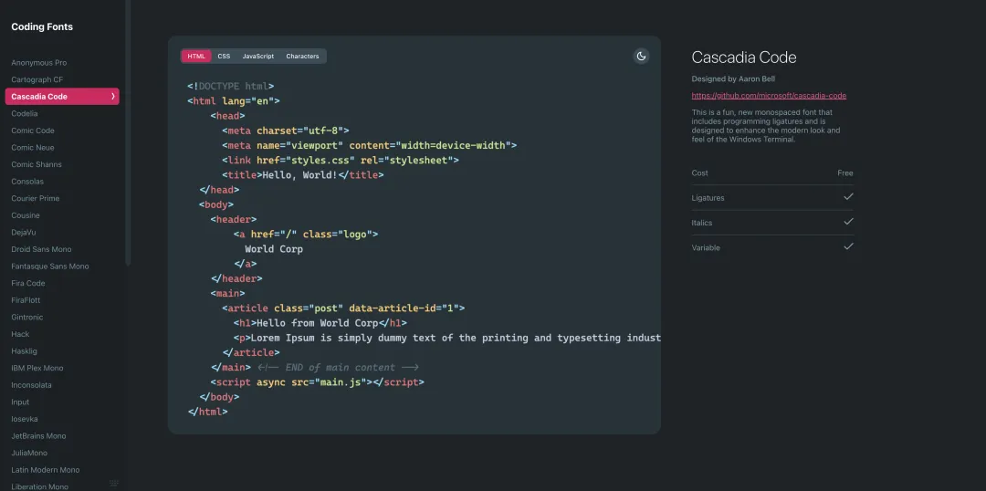Select JuliaMono font
This screenshot has width=986, height=491.
29,454
